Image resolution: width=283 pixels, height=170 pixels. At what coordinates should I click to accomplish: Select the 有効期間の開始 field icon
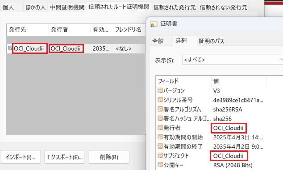pos(160,137)
